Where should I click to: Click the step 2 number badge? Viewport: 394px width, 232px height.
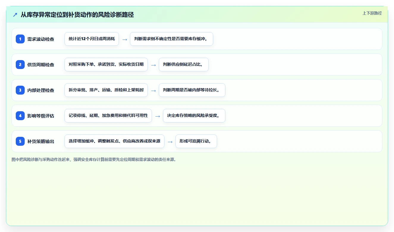(x=20, y=65)
